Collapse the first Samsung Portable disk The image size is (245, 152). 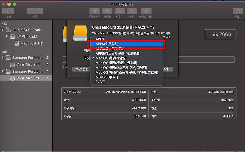[x=3, y=57]
